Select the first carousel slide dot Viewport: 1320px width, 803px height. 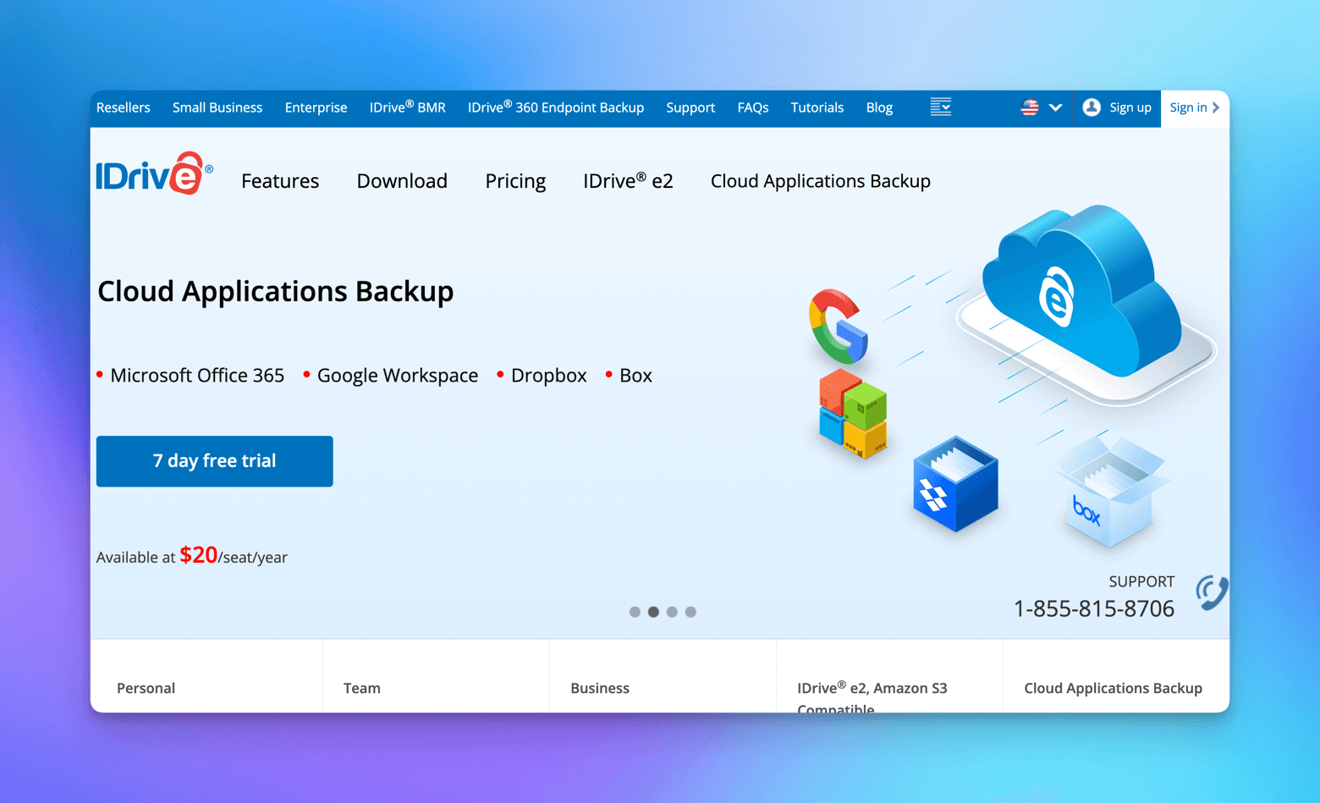coord(635,612)
